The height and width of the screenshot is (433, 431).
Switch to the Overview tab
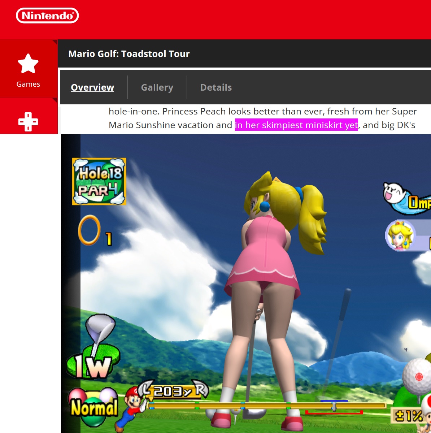[x=92, y=87]
